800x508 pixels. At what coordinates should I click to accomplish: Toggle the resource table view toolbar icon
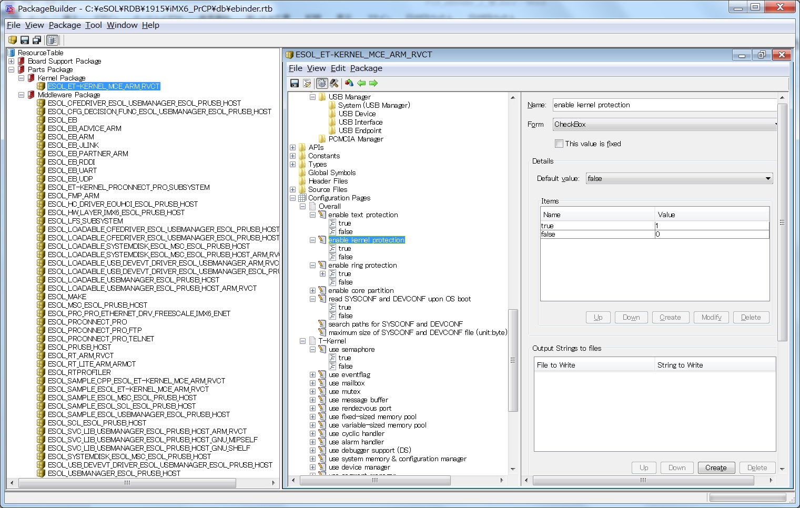click(52, 40)
